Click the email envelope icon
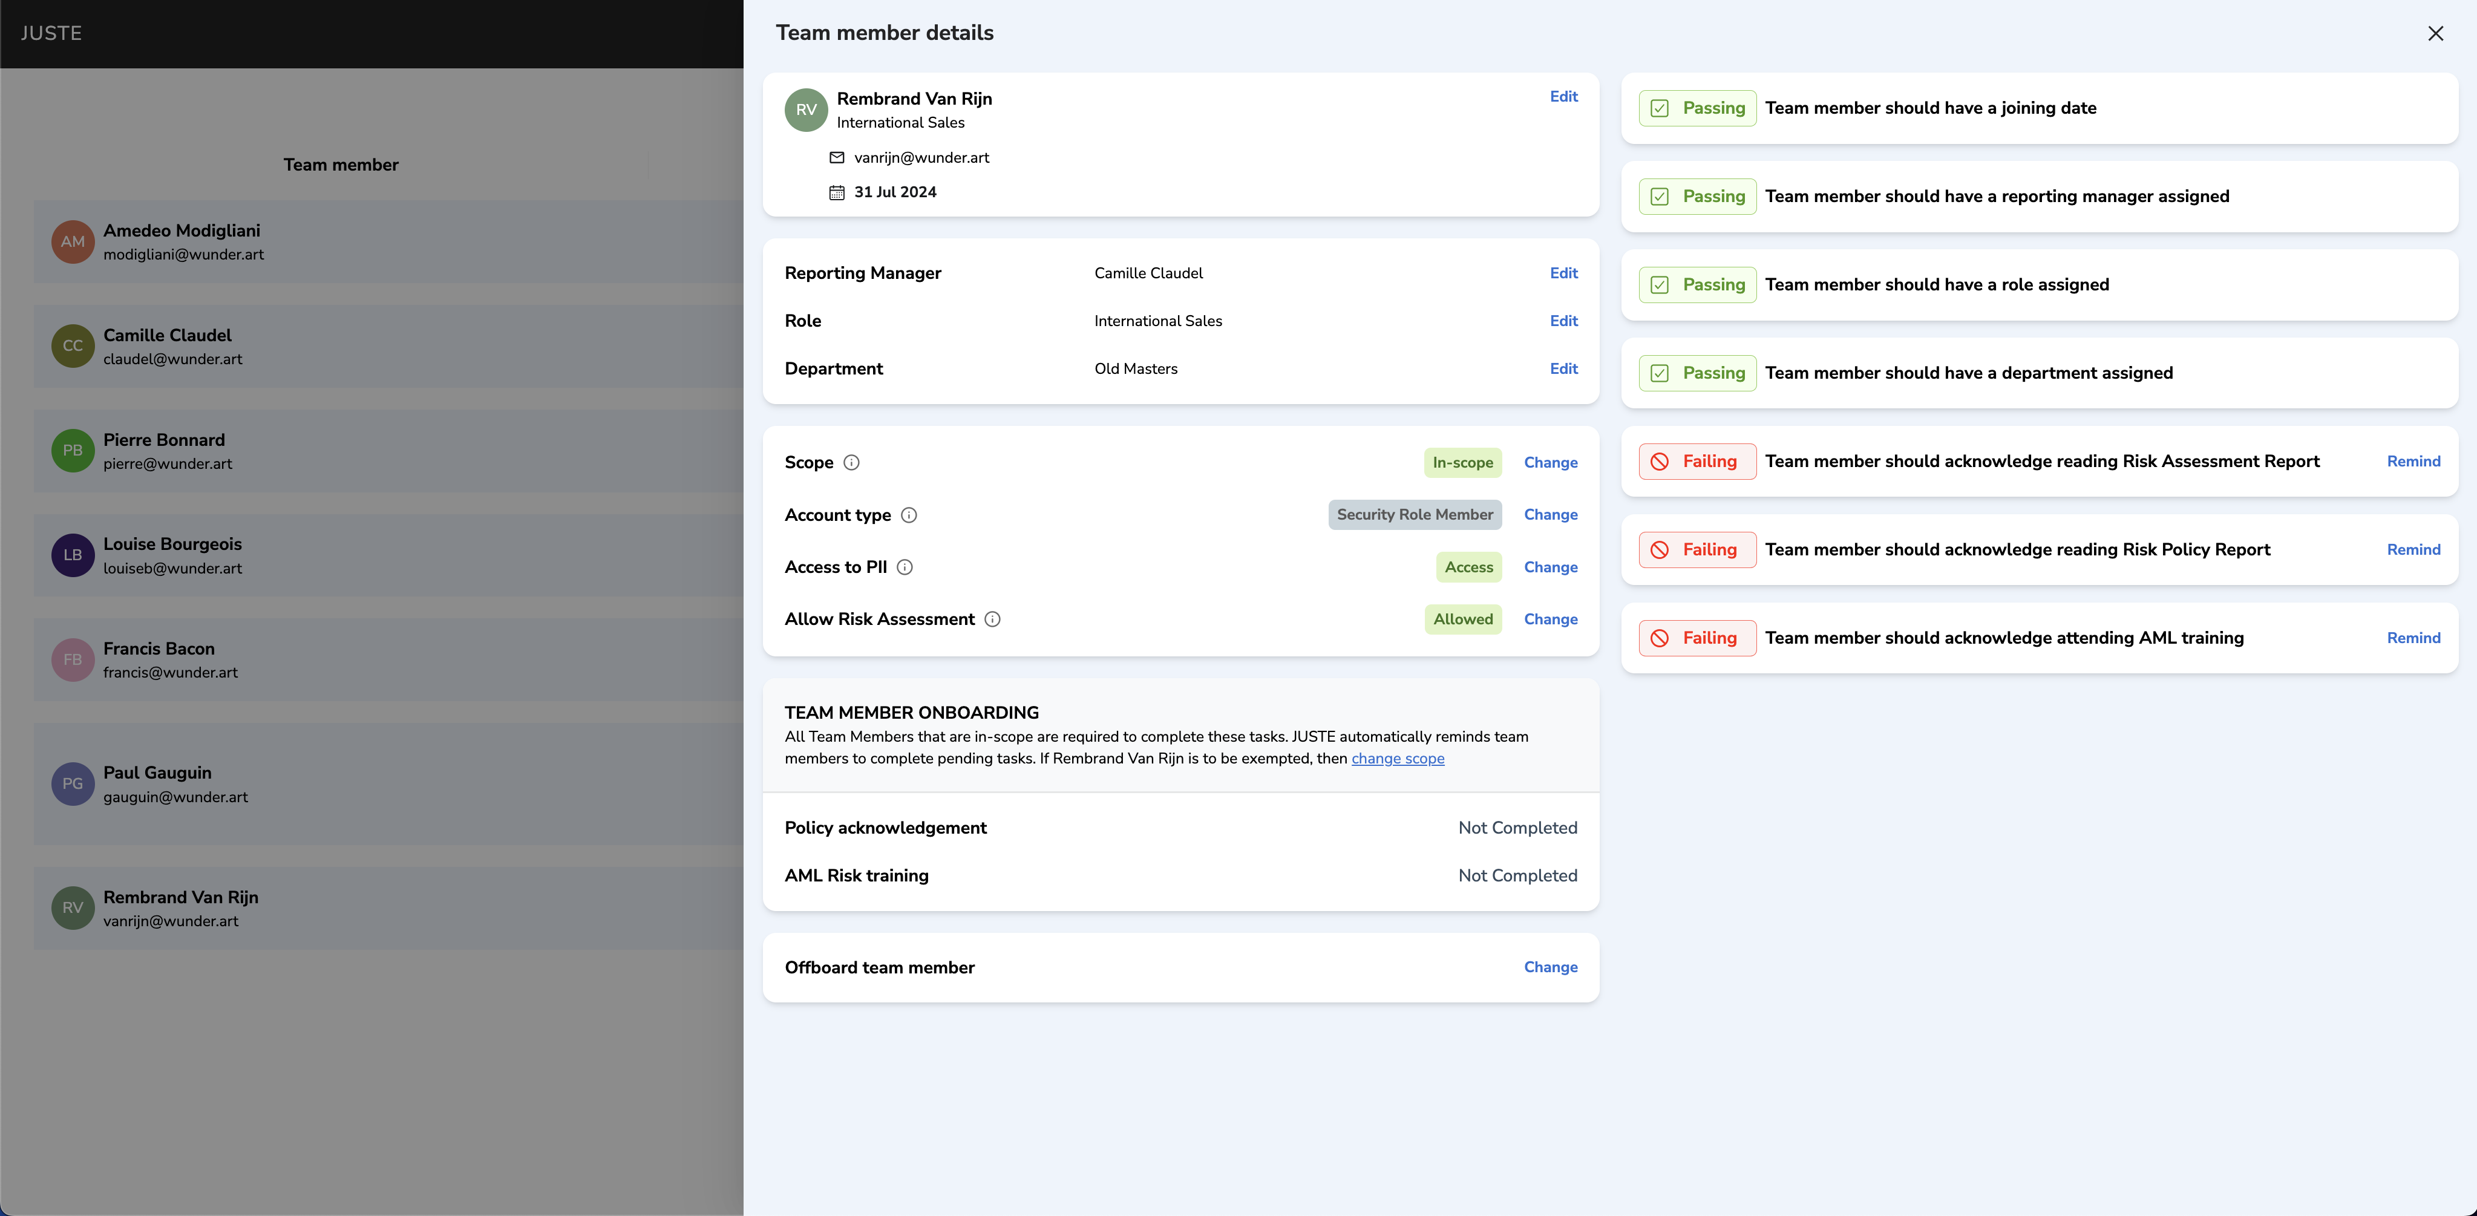The image size is (2477, 1216). [837, 158]
